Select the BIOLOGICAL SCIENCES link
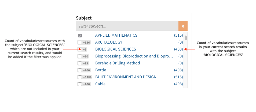 point(116,49)
